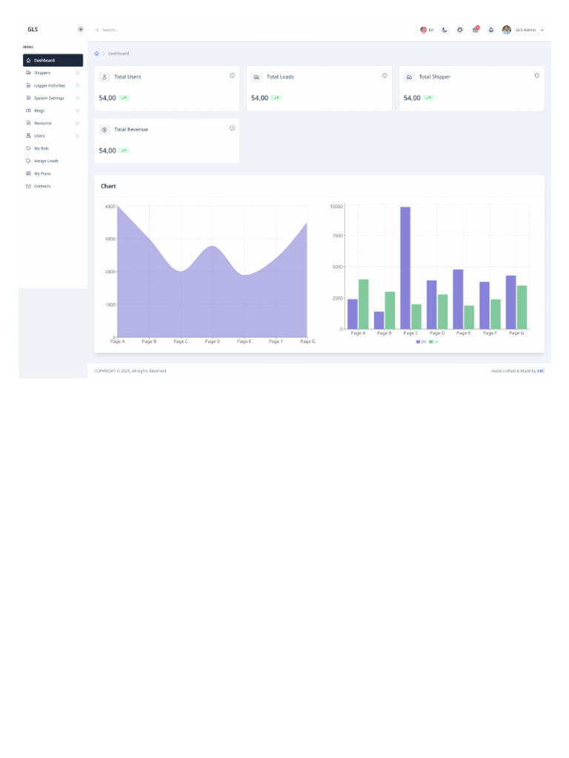
Task: Click the tall Page C purple bar
Action: pos(405,268)
